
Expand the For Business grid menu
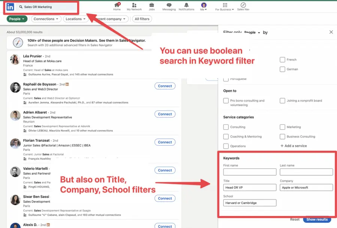tap(225, 6)
